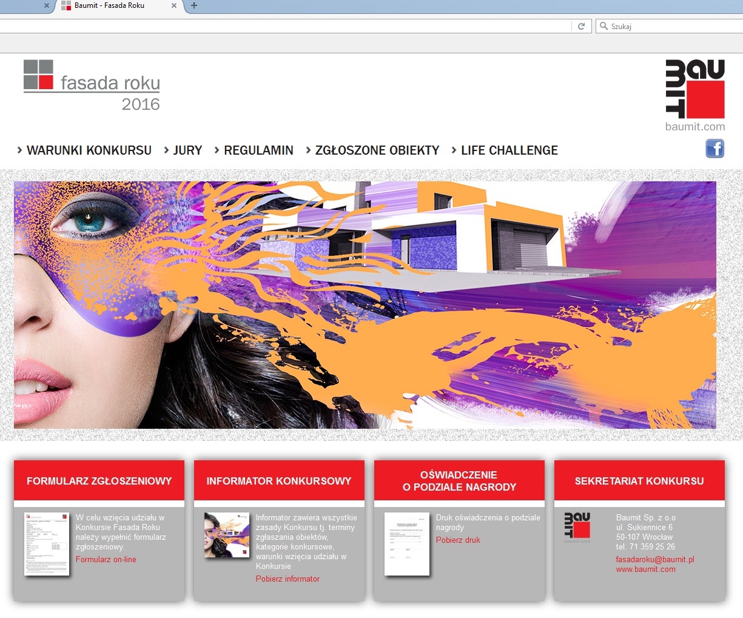The width and height of the screenshot is (743, 618).
Task: Click the Facebook icon
Action: 715,149
